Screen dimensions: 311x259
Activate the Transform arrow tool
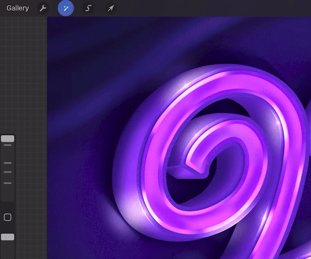[110, 8]
